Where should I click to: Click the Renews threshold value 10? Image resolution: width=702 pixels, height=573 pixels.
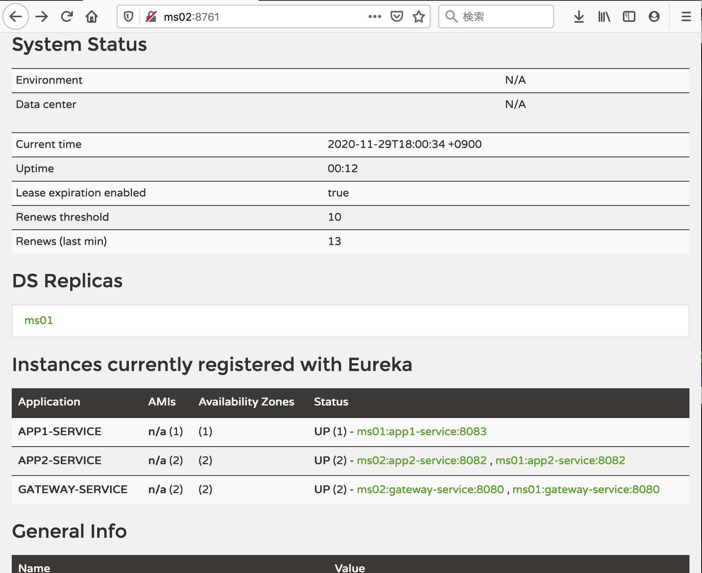tap(335, 217)
